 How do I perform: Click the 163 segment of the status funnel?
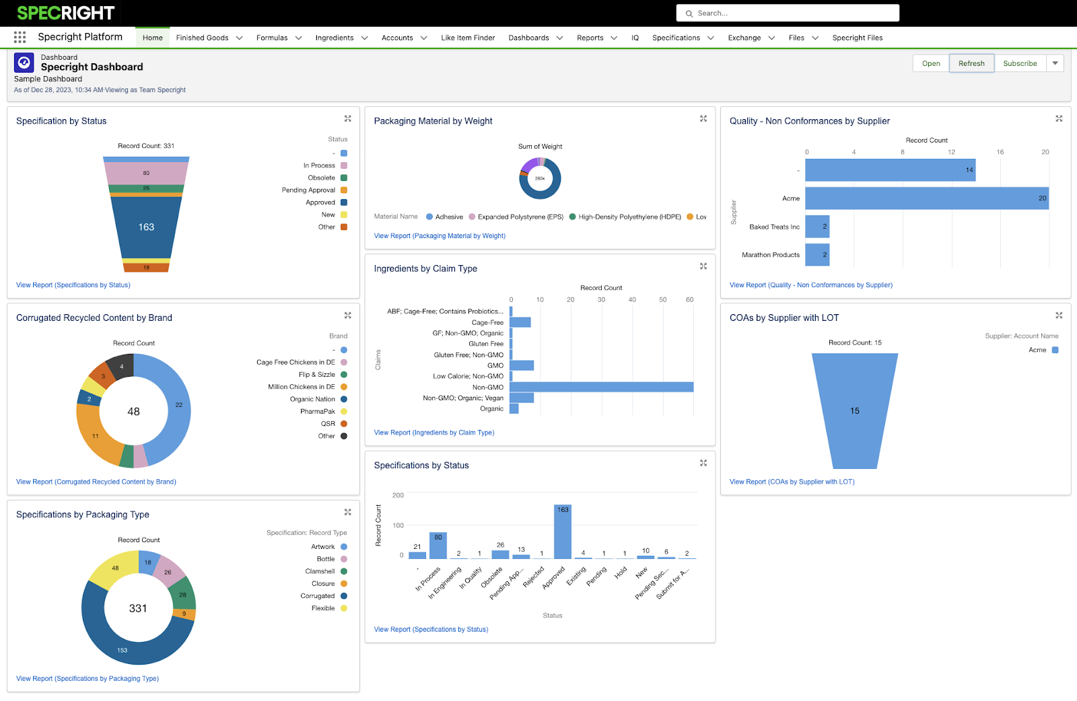[x=146, y=227]
